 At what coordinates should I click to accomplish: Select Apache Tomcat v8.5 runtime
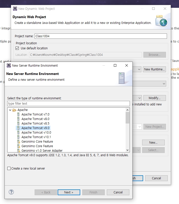(35, 124)
